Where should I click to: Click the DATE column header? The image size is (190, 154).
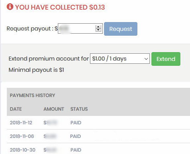16,109
